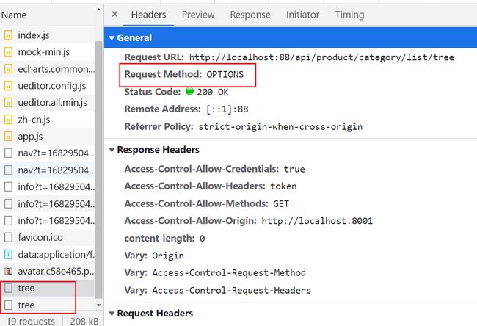Click the mock-min.js file icon

9,52
